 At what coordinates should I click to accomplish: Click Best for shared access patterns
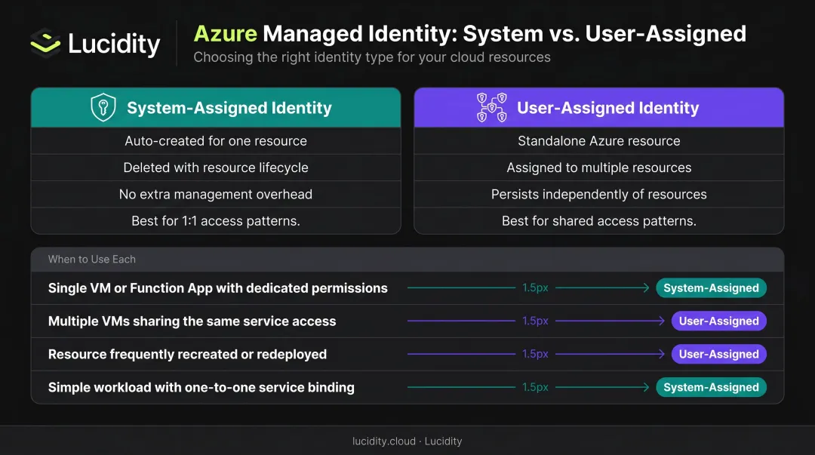click(x=598, y=221)
